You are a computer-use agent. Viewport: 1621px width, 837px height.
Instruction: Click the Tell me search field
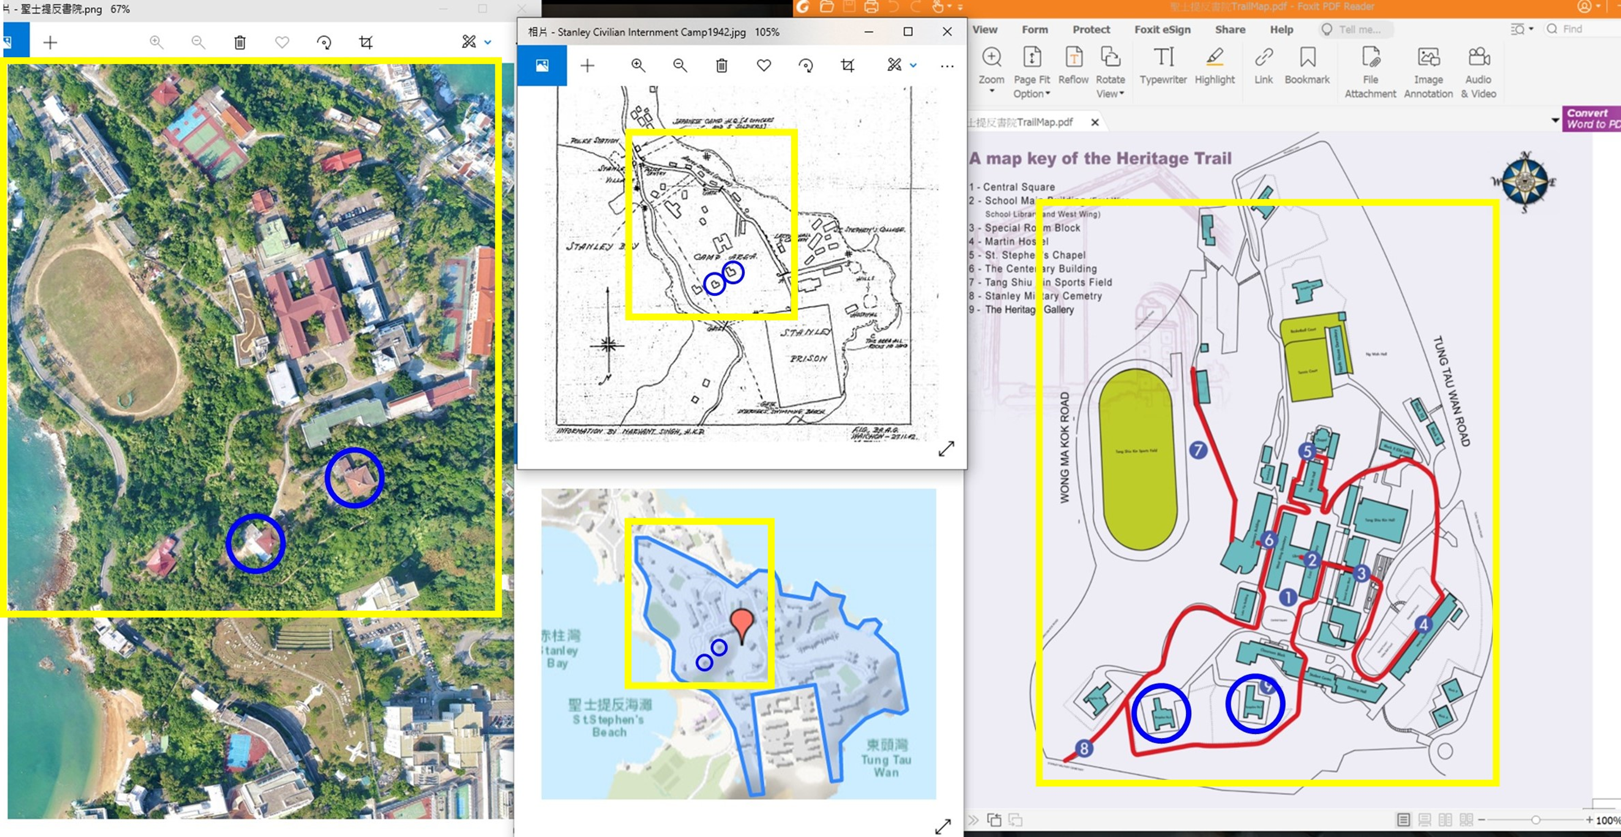pos(1359,29)
